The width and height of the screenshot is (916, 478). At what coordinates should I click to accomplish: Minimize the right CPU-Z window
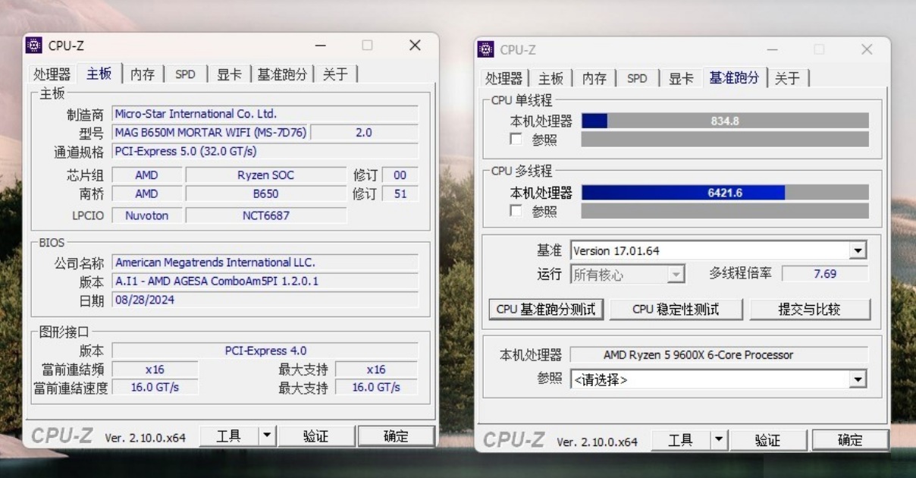click(x=772, y=49)
